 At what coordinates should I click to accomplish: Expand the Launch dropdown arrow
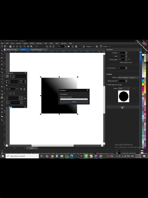pyautogui.click(x=110, y=46)
